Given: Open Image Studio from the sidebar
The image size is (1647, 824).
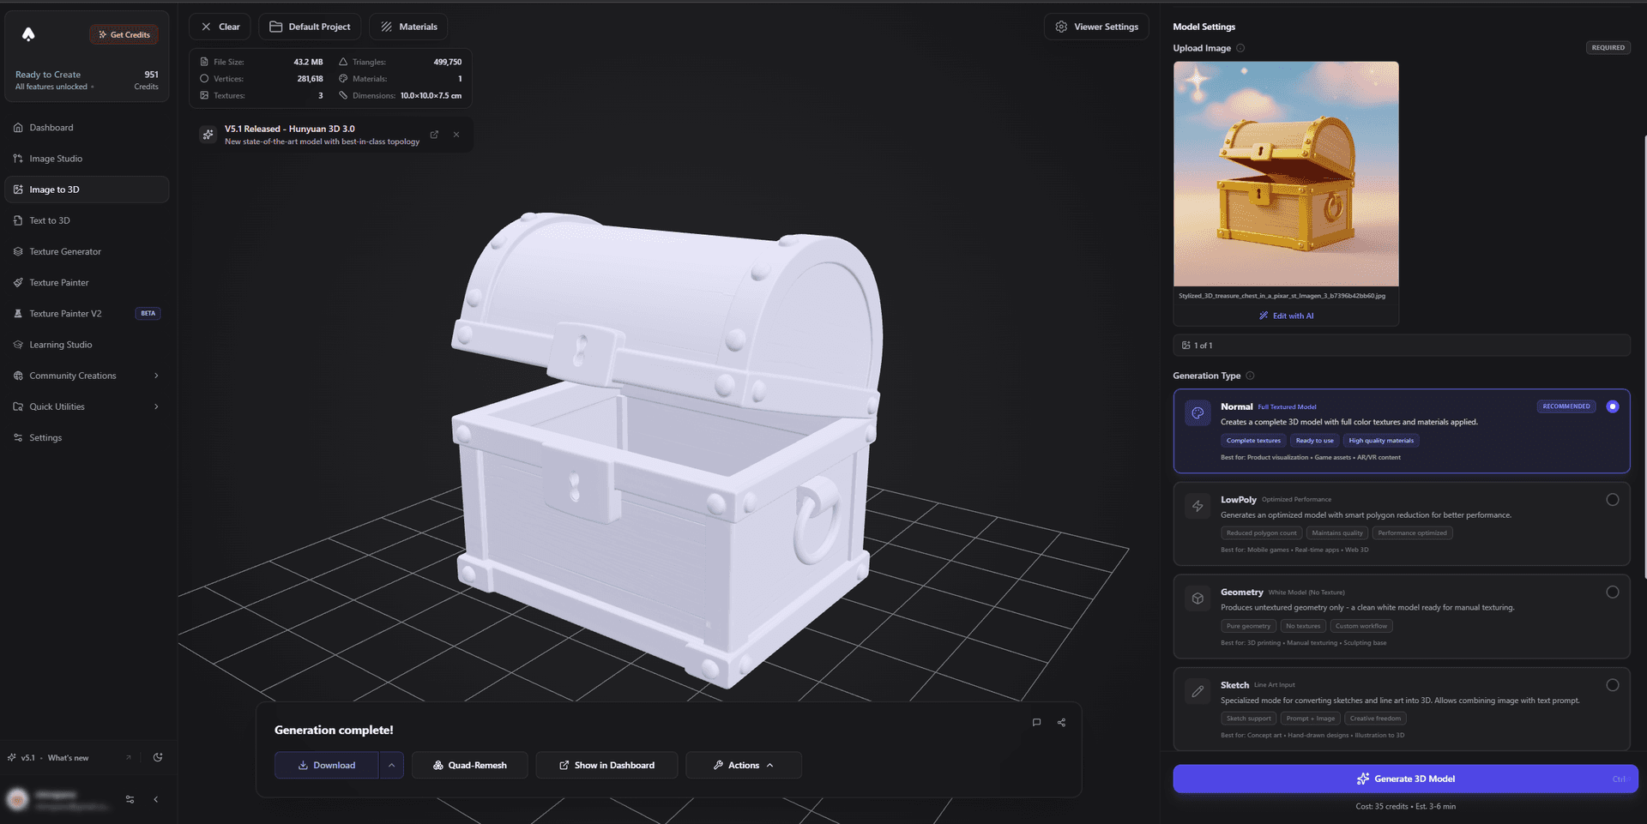Looking at the screenshot, I should click(x=56, y=158).
